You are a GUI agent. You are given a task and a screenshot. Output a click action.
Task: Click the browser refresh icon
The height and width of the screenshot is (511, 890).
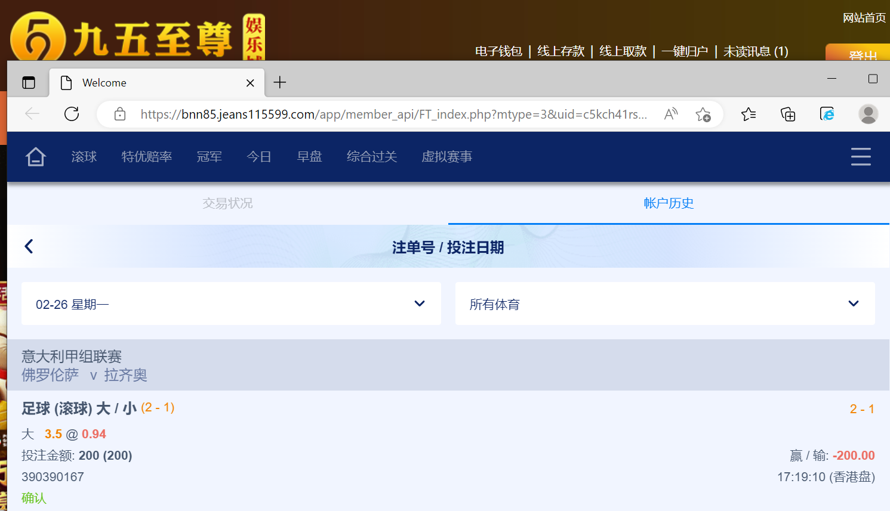pyautogui.click(x=72, y=114)
